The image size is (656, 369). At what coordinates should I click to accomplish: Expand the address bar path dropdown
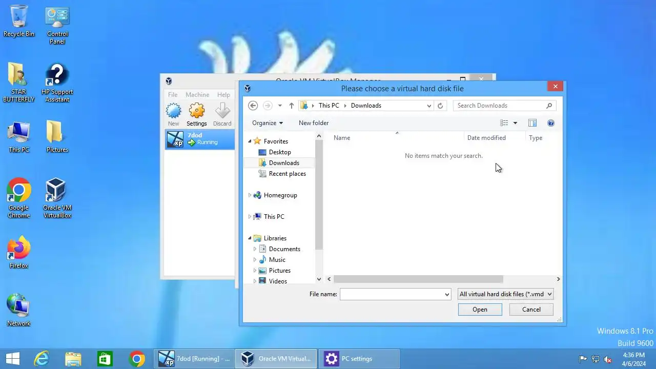pos(429,106)
